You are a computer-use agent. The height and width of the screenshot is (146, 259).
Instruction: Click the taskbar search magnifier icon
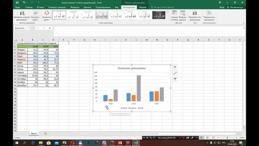click(x=25, y=143)
